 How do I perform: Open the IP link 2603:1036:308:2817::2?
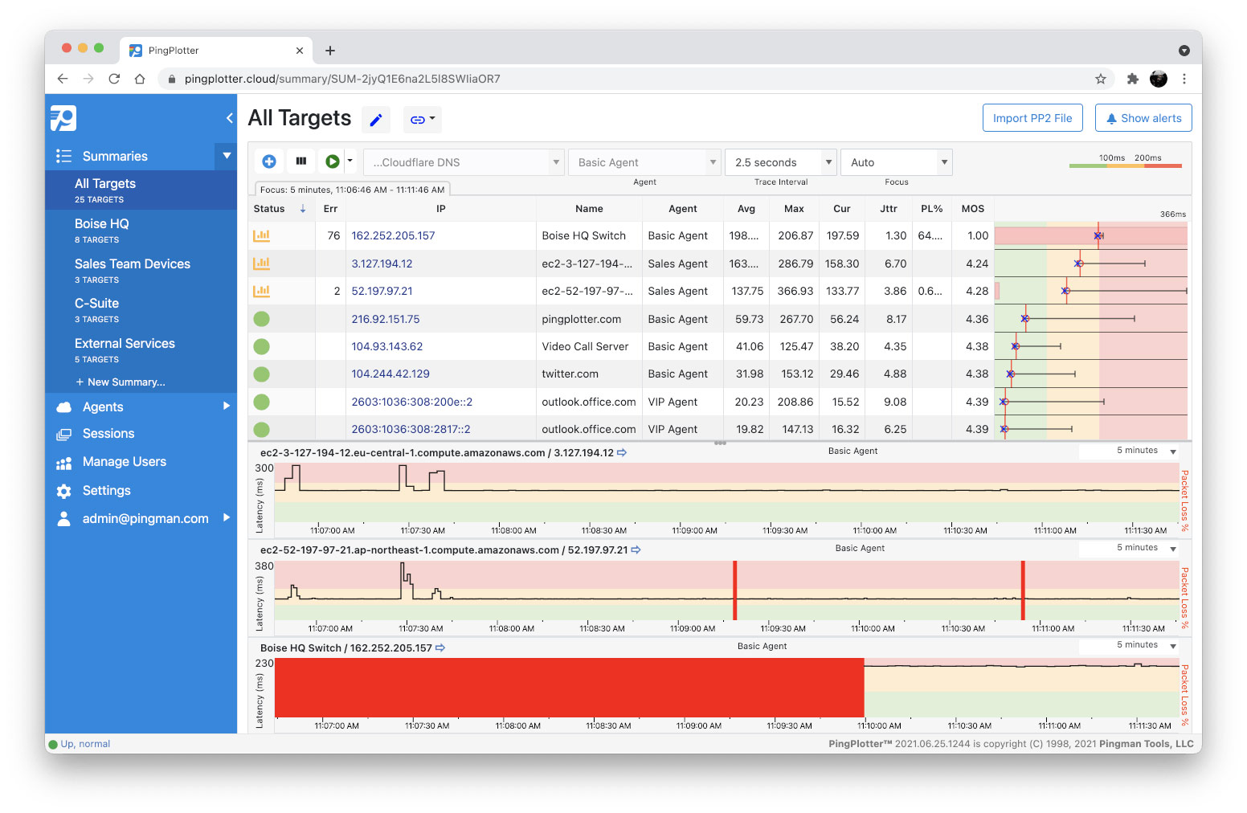[411, 430]
